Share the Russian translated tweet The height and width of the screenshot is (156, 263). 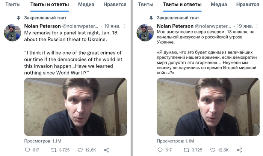239,150
